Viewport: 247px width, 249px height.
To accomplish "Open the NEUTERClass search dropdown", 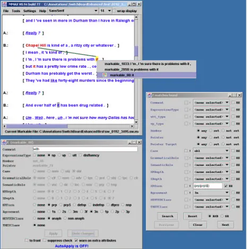I will pos(211,200).
